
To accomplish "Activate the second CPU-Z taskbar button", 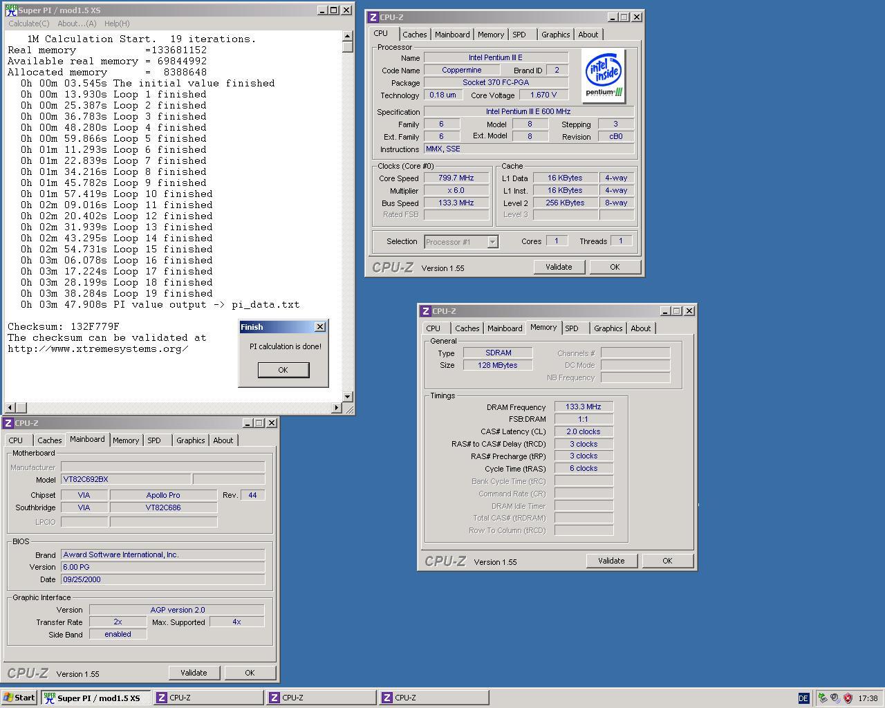I will click(322, 698).
